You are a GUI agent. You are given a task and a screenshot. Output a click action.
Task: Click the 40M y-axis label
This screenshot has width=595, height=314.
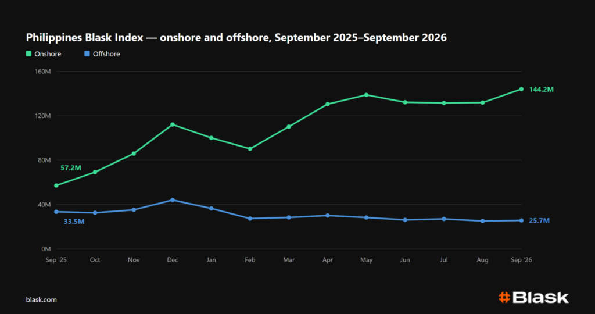[44, 205]
